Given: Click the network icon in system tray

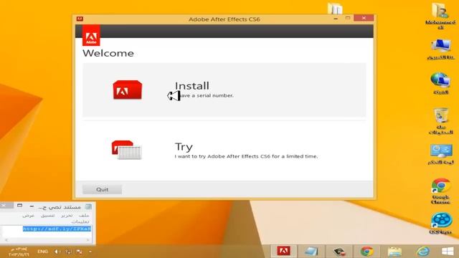Looking at the screenshot, I should 68,252.
